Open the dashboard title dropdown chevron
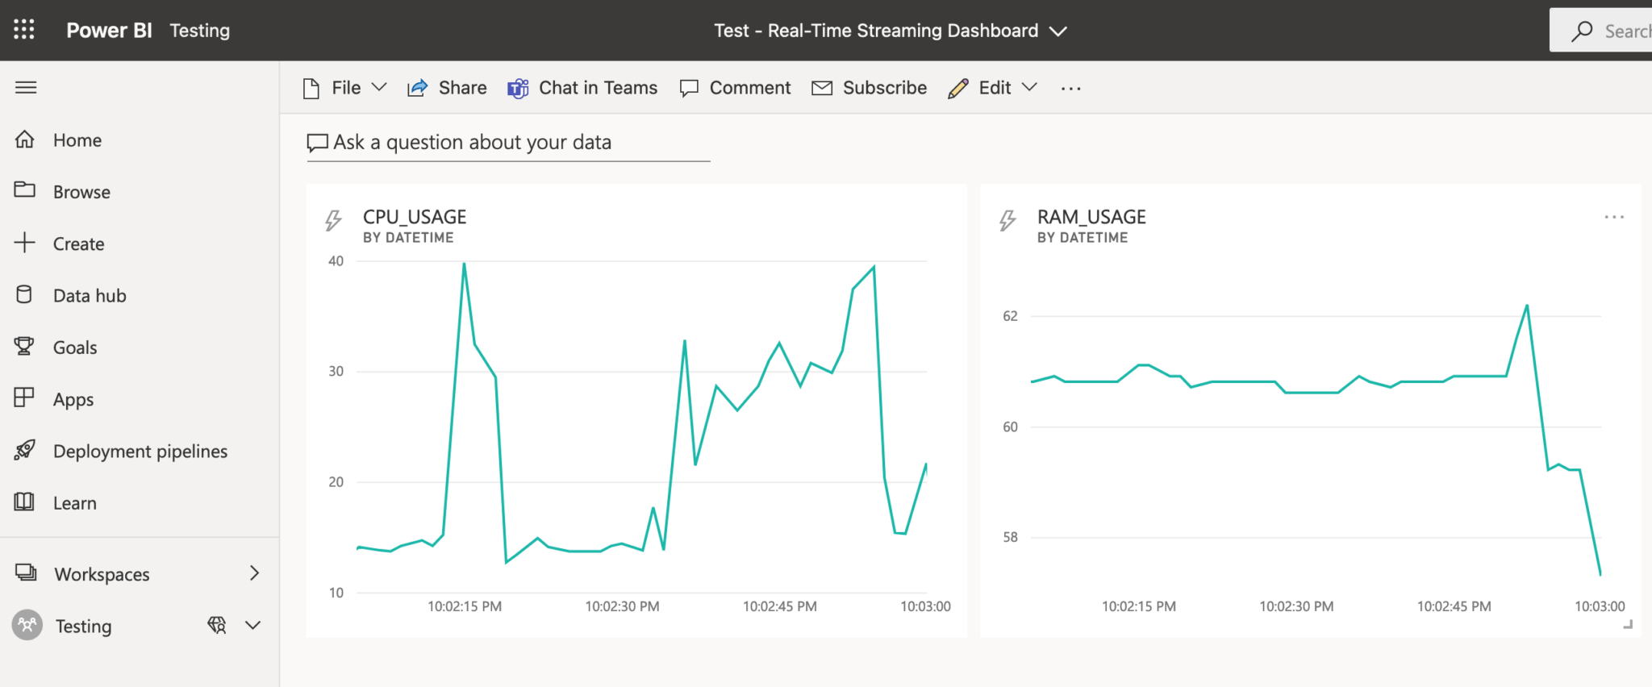1652x687 pixels. coord(1058,31)
